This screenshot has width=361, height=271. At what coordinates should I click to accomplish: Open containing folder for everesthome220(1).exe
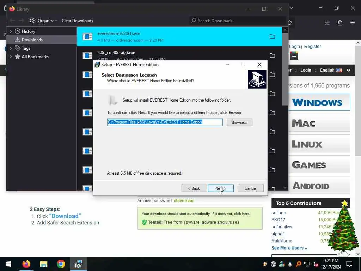(272, 37)
